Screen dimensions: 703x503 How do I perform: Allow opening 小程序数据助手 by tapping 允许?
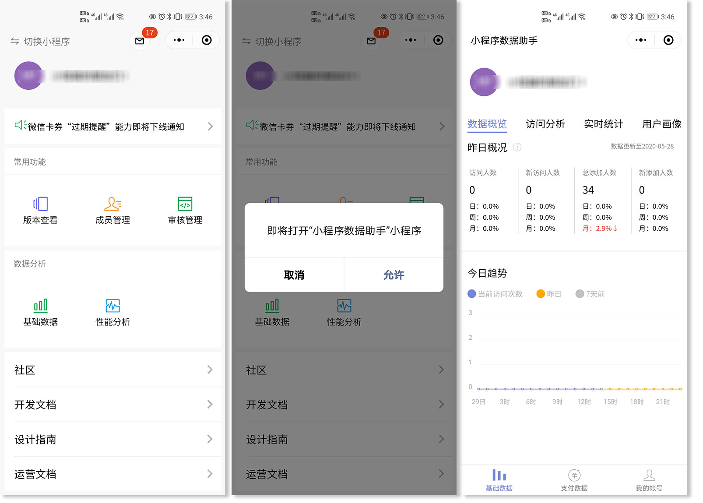[394, 274]
